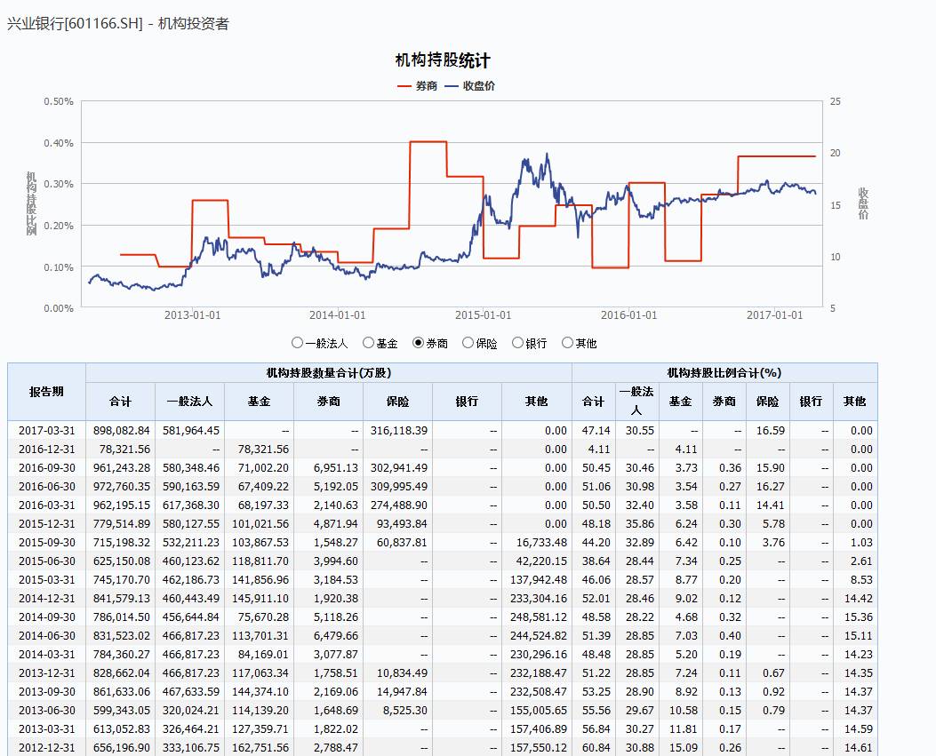Click the 2016-06-30 report row date

[x=46, y=486]
